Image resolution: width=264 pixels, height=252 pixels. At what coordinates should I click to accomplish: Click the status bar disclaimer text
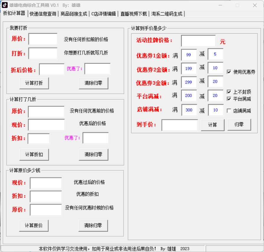tap(114, 249)
